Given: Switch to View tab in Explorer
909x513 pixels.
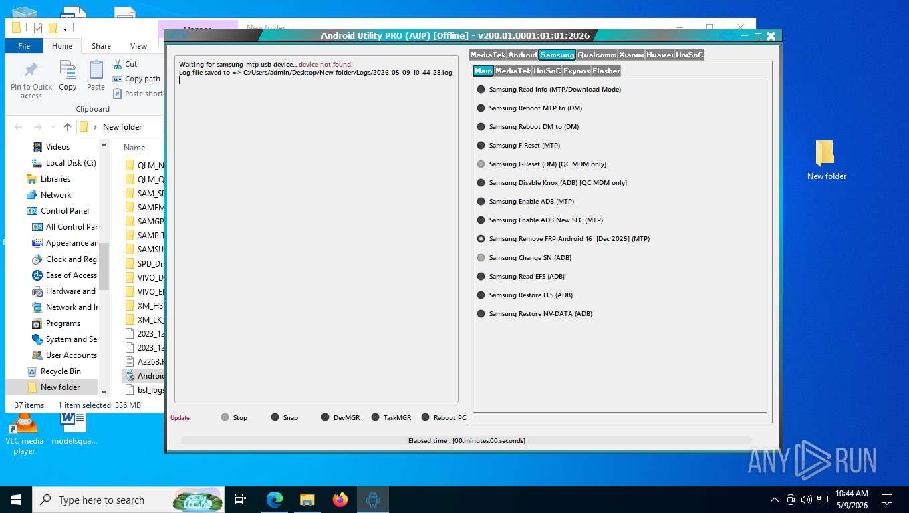Looking at the screenshot, I should click(138, 46).
